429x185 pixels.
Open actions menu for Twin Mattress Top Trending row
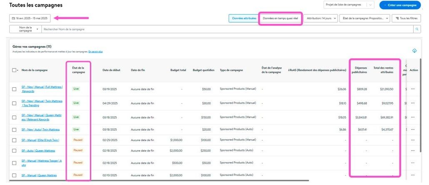(413, 103)
